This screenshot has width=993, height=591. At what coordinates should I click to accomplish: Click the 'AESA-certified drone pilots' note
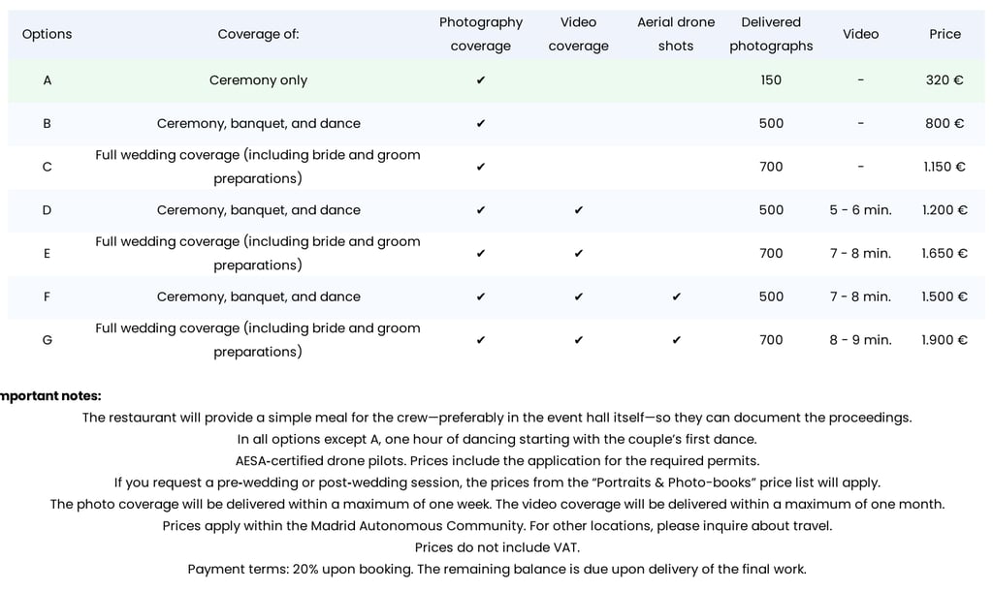point(497,460)
